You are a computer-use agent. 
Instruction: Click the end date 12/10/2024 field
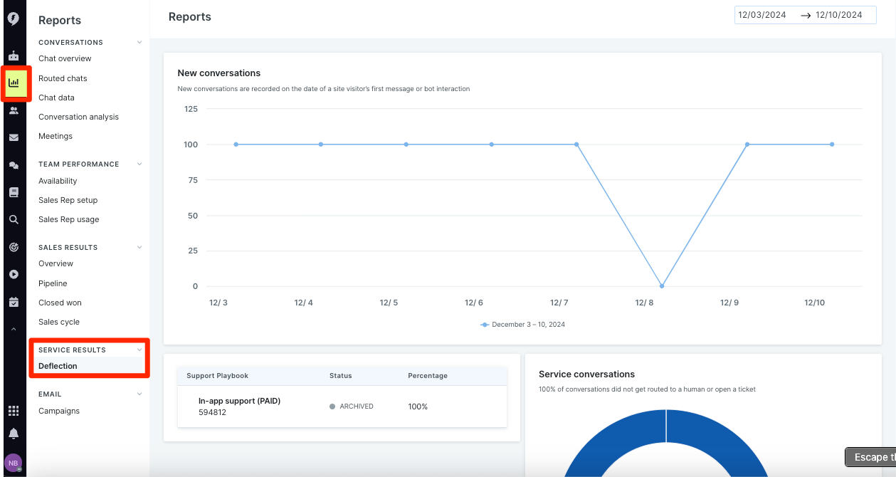839,15
